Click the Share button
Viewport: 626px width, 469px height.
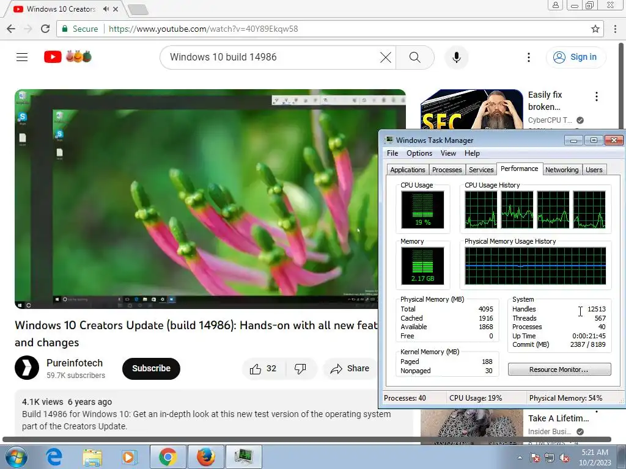tap(350, 368)
